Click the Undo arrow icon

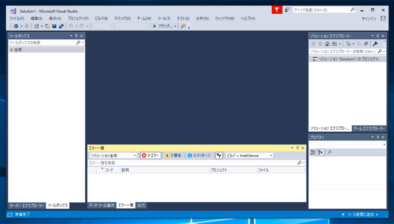click(x=71, y=26)
